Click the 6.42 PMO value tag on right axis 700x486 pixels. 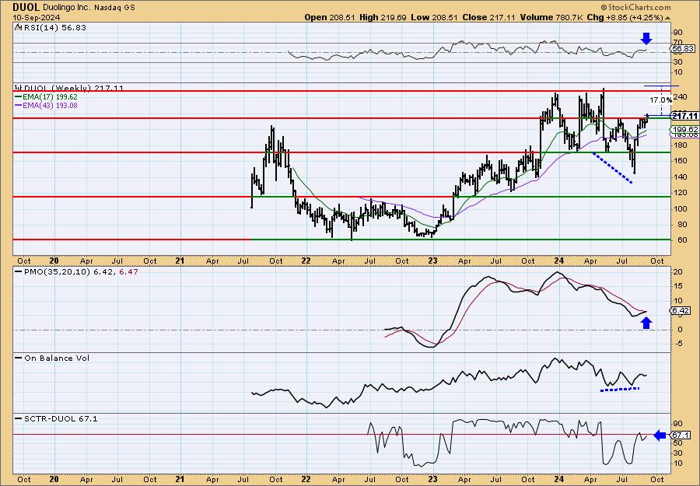point(681,310)
